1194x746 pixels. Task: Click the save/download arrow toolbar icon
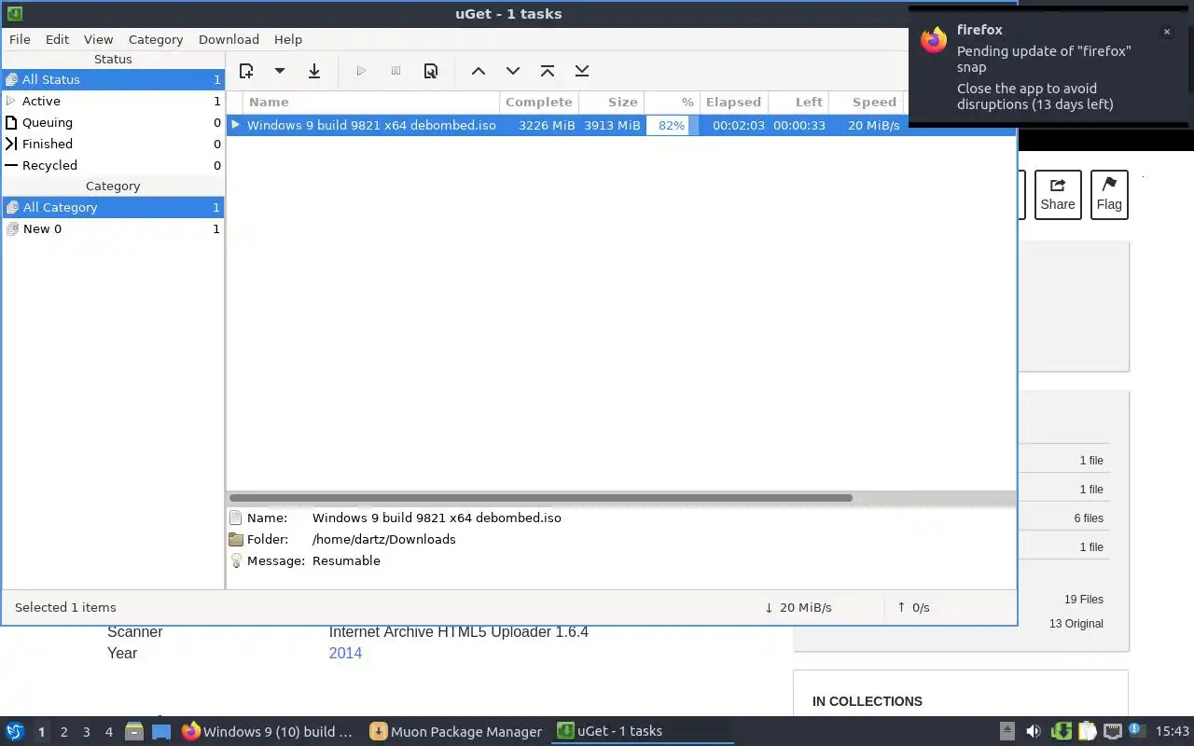click(x=314, y=71)
